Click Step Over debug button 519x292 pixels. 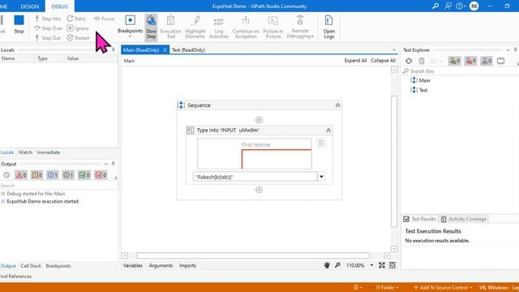(x=49, y=28)
